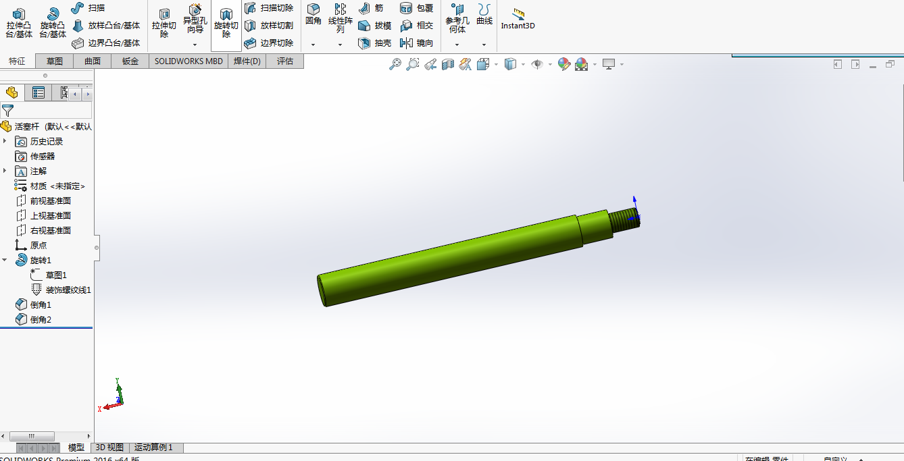Choose Boundary Boss/Base (边界凸台/基体)
The image size is (904, 461).
[106, 43]
